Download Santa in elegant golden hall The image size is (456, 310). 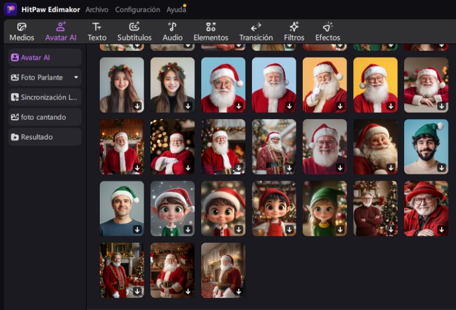click(239, 291)
